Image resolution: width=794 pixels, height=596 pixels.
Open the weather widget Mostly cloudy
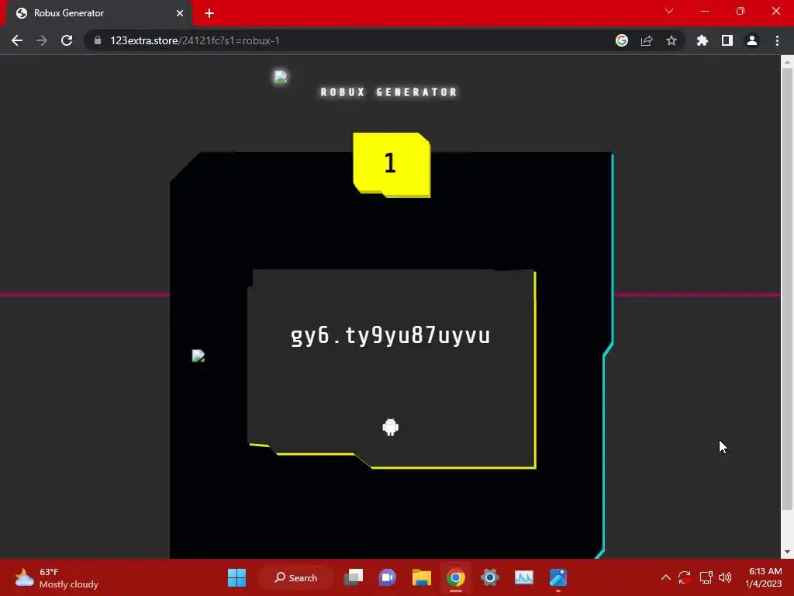(57, 577)
